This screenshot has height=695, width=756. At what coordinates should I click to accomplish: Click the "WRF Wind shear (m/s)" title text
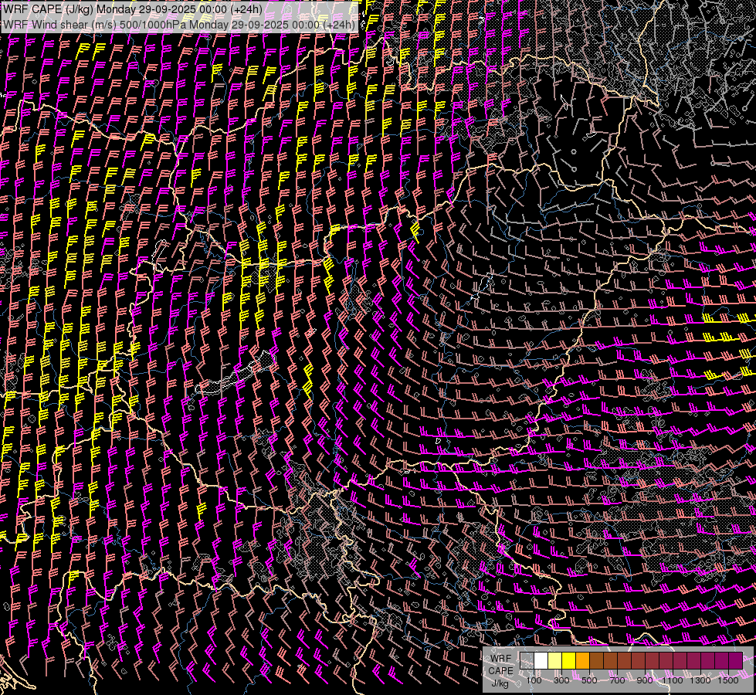point(59,25)
